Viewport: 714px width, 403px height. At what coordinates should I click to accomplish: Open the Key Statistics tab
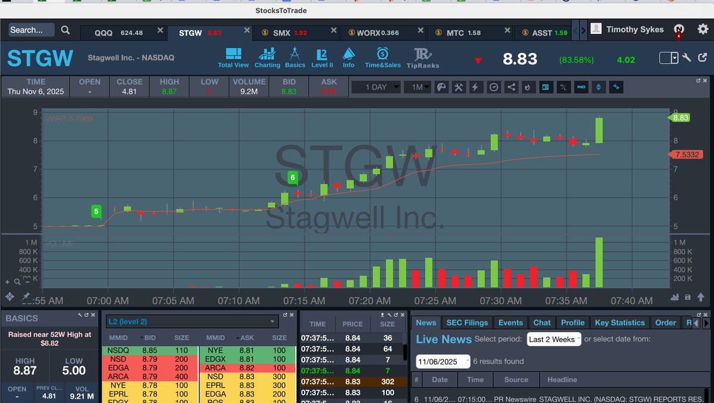point(619,323)
